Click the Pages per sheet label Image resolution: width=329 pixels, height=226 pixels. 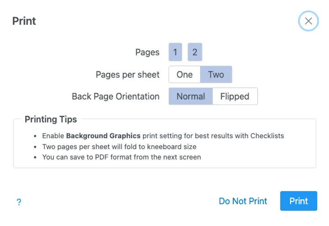(127, 75)
